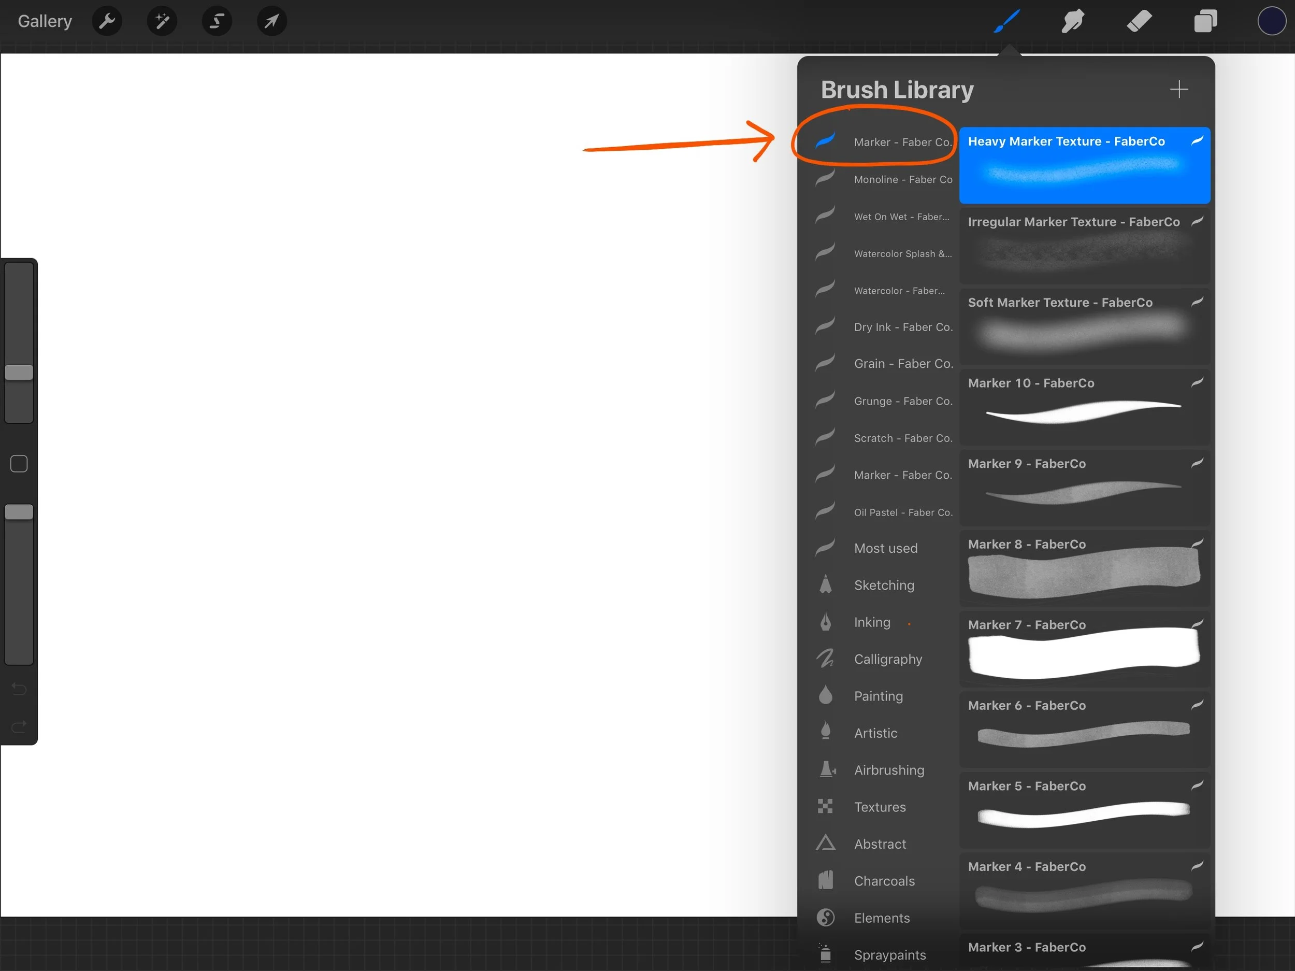Image resolution: width=1295 pixels, height=971 pixels.
Task: Select the Transform arrow tool
Action: pyautogui.click(x=271, y=22)
